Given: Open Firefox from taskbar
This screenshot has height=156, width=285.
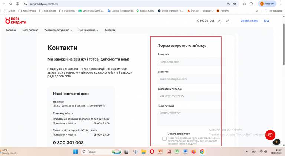Looking at the screenshot, I should pos(194,152).
